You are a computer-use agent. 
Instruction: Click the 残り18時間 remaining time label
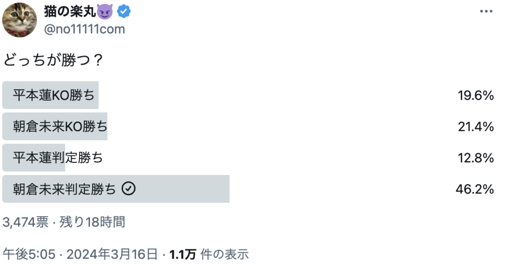click(x=92, y=222)
